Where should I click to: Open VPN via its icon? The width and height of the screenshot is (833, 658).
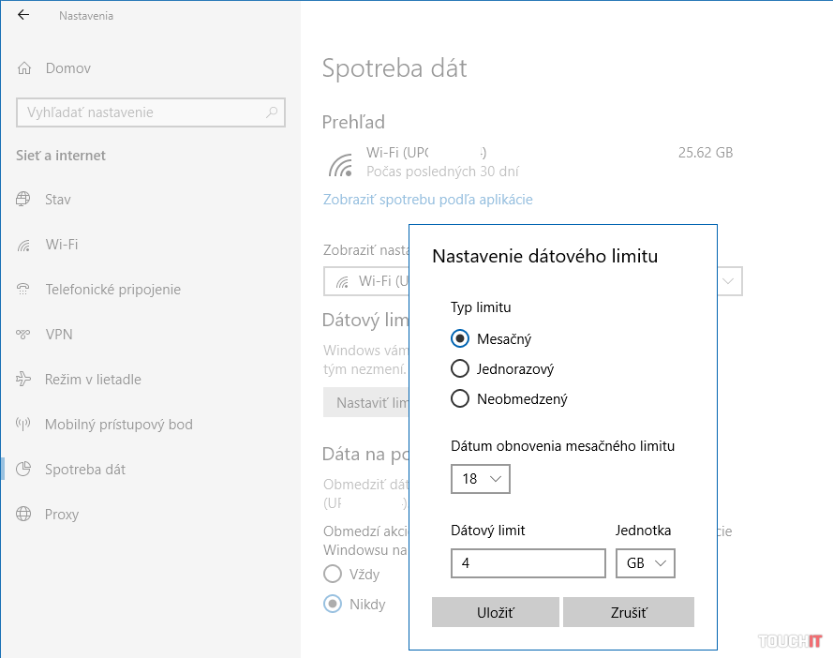[24, 335]
